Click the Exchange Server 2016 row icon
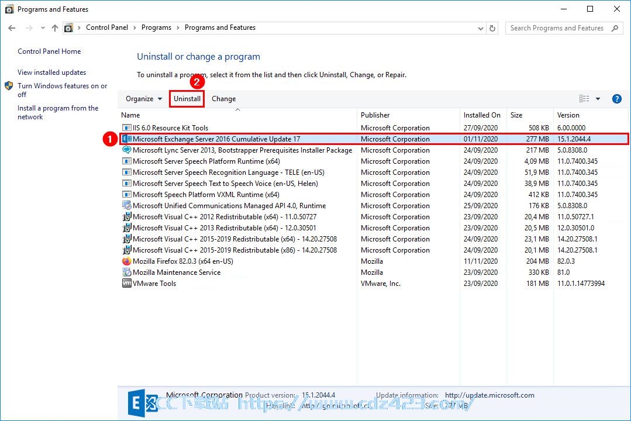Viewport: 631px width, 421px height. (127, 139)
